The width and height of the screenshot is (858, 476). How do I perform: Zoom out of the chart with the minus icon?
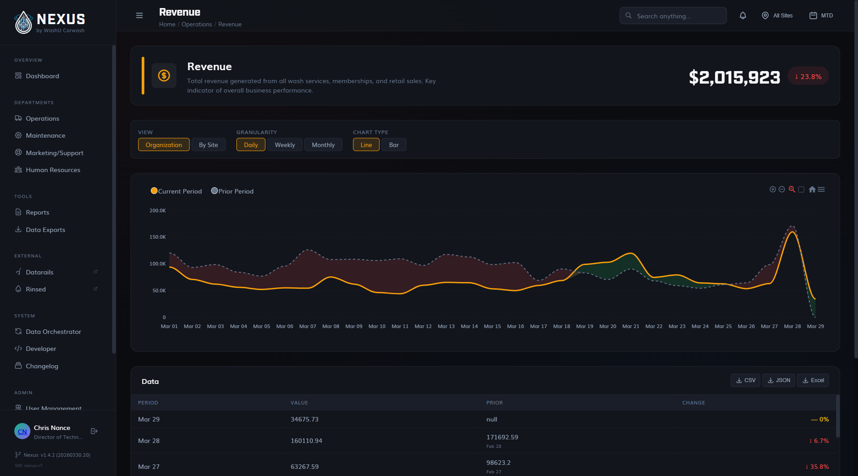[x=782, y=190]
